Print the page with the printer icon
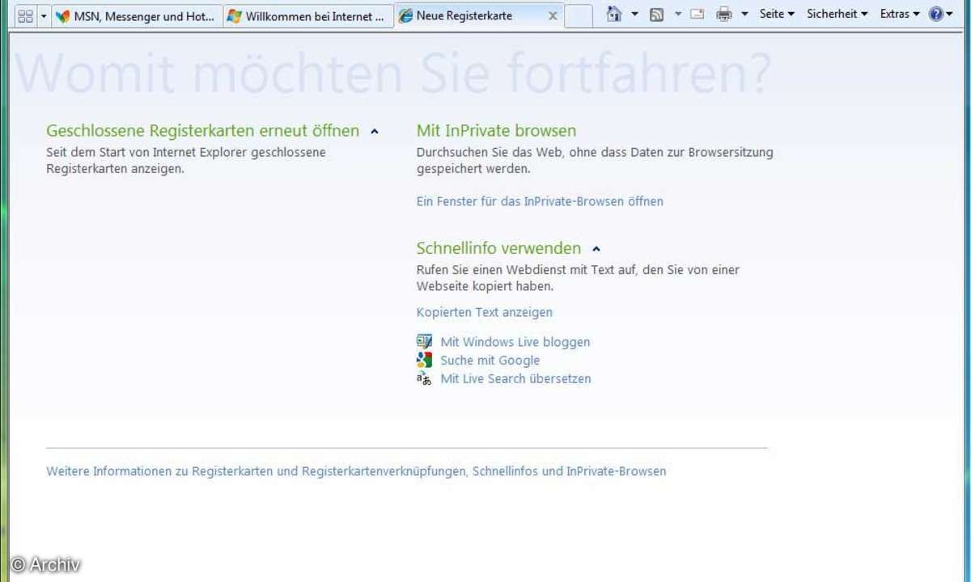 click(x=724, y=14)
